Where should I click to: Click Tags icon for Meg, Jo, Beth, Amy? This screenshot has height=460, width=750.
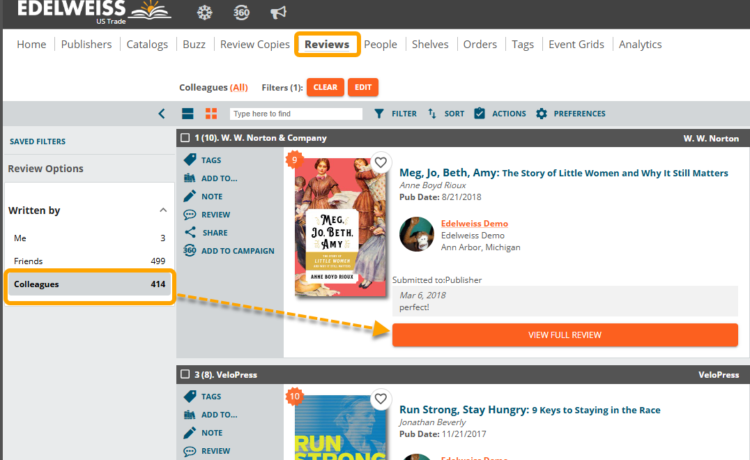point(190,160)
